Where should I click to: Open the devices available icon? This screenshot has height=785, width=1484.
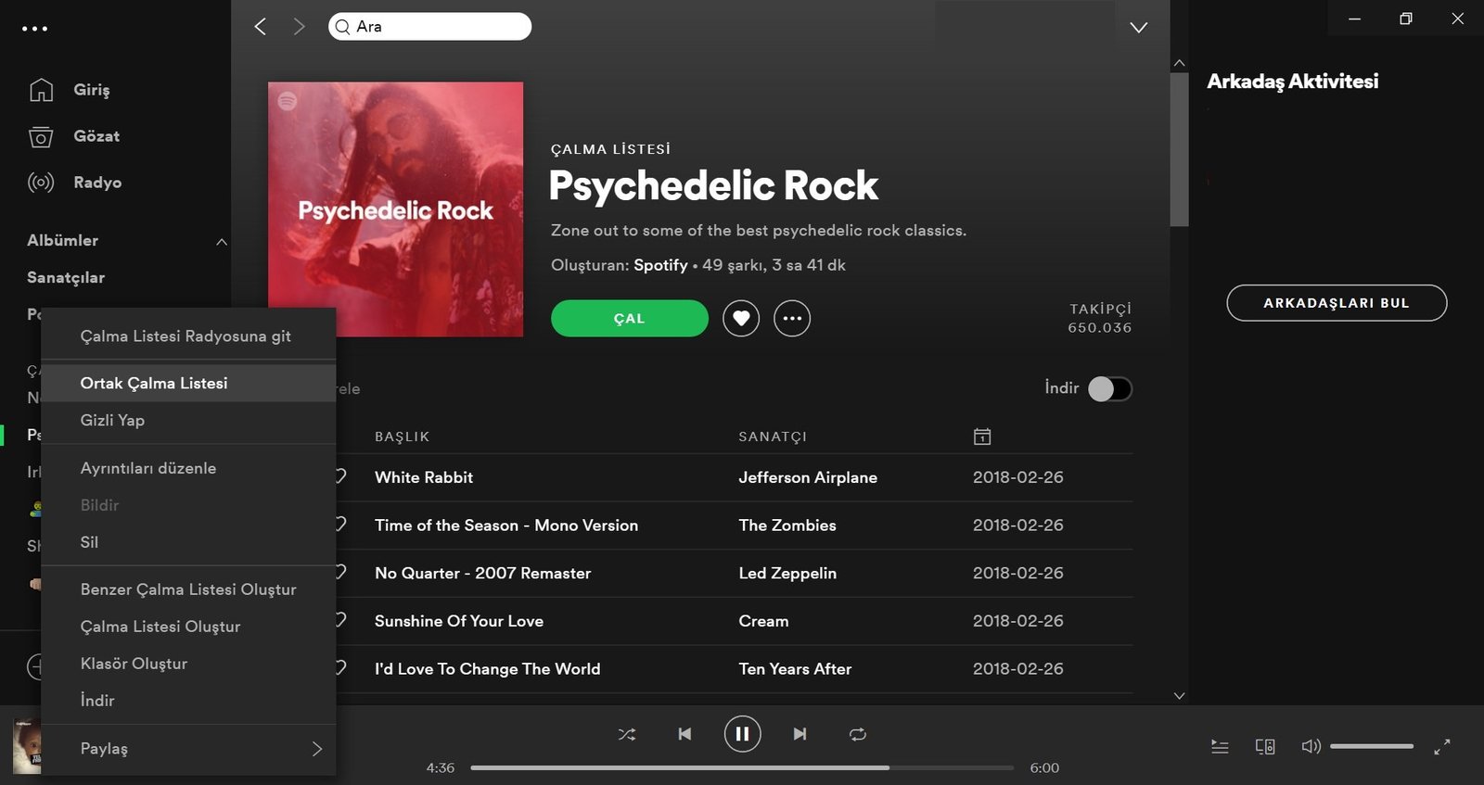click(x=1264, y=746)
